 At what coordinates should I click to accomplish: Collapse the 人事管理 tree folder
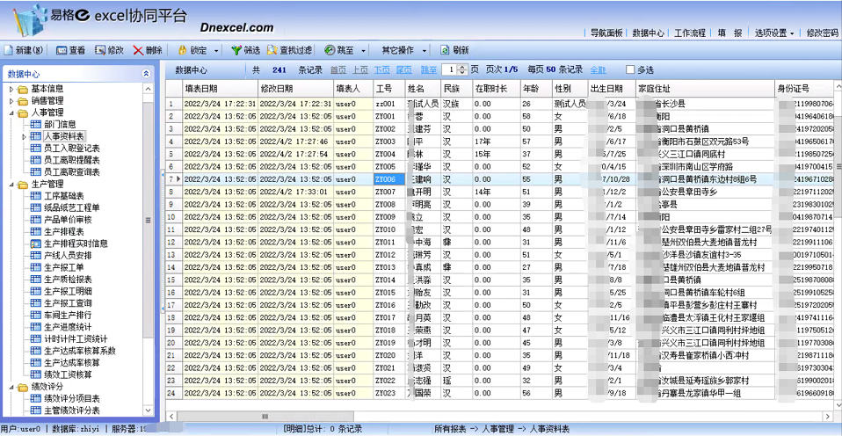tap(11, 113)
